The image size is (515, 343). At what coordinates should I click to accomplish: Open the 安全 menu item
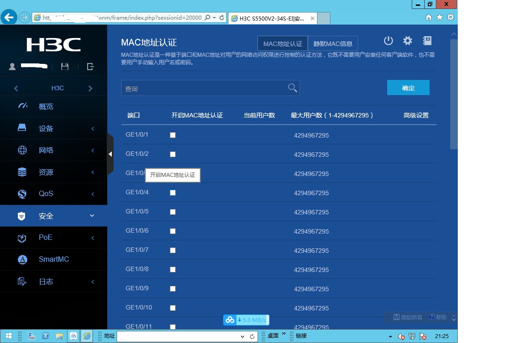coord(54,216)
